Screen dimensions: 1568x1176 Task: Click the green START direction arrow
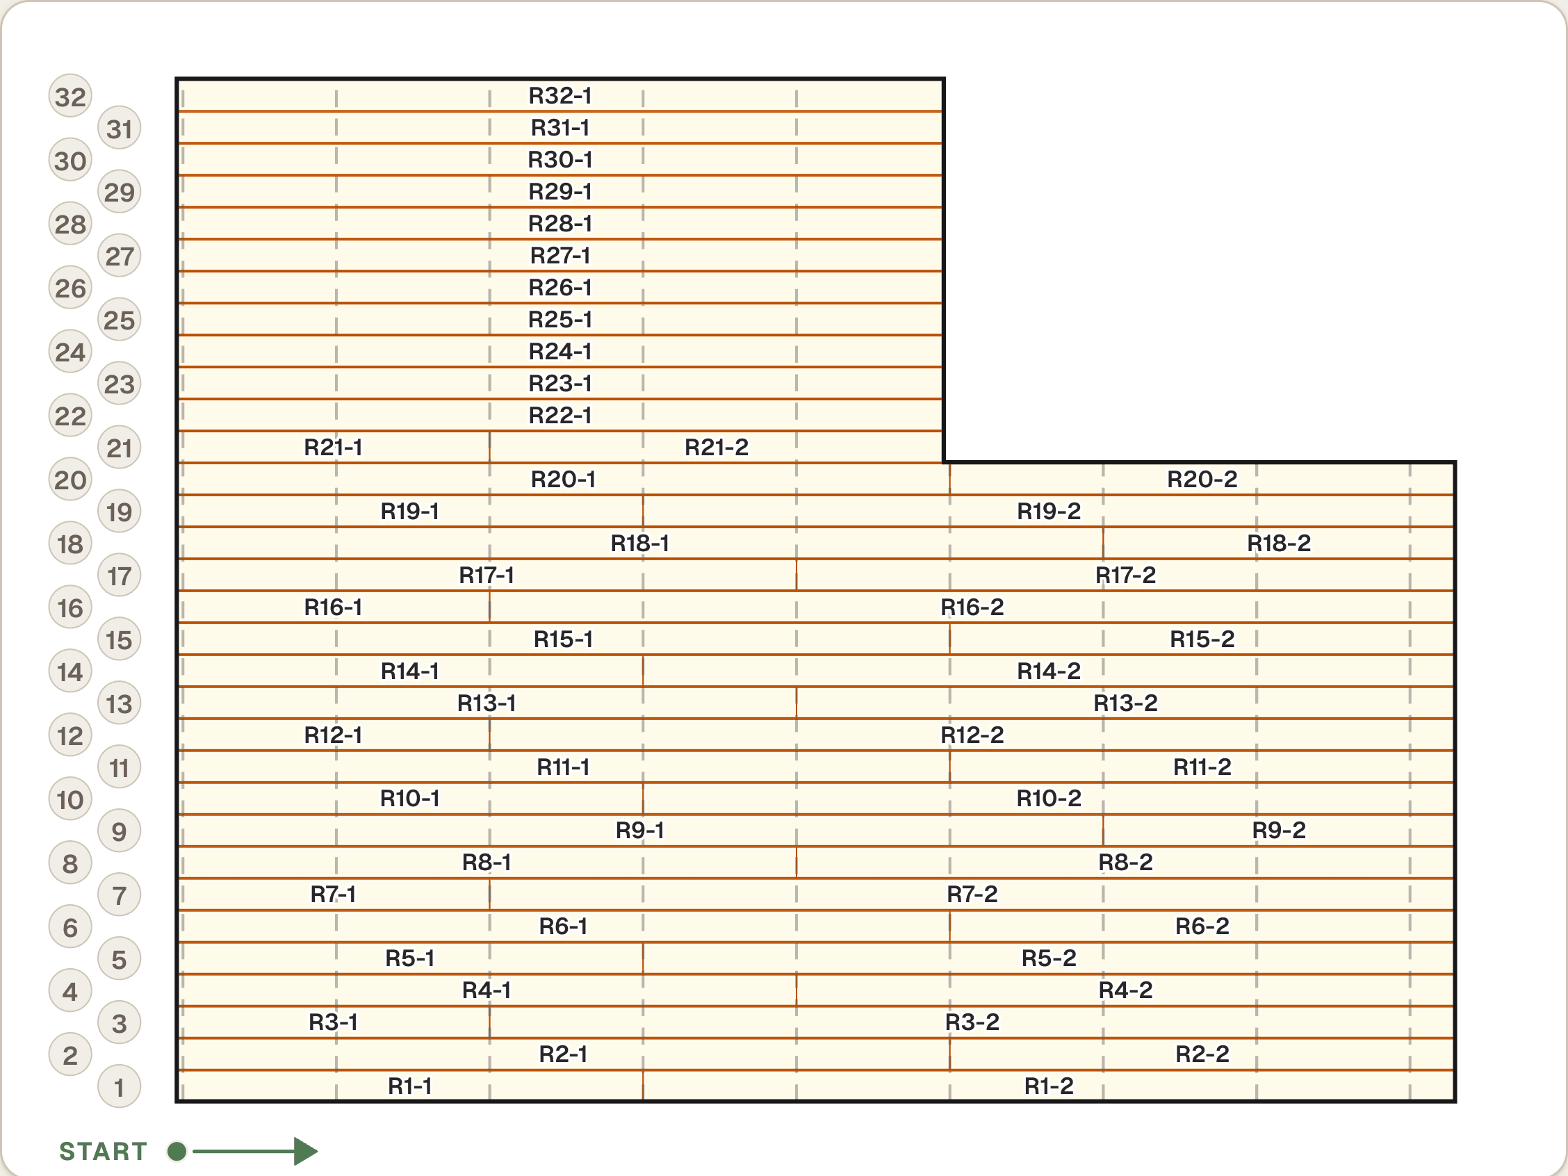[255, 1151]
